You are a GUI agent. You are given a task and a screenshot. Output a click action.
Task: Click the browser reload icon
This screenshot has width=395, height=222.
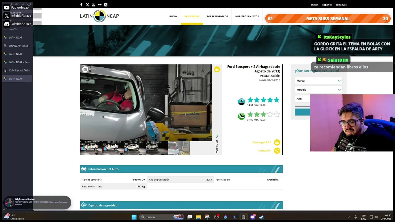[x=29, y=4]
